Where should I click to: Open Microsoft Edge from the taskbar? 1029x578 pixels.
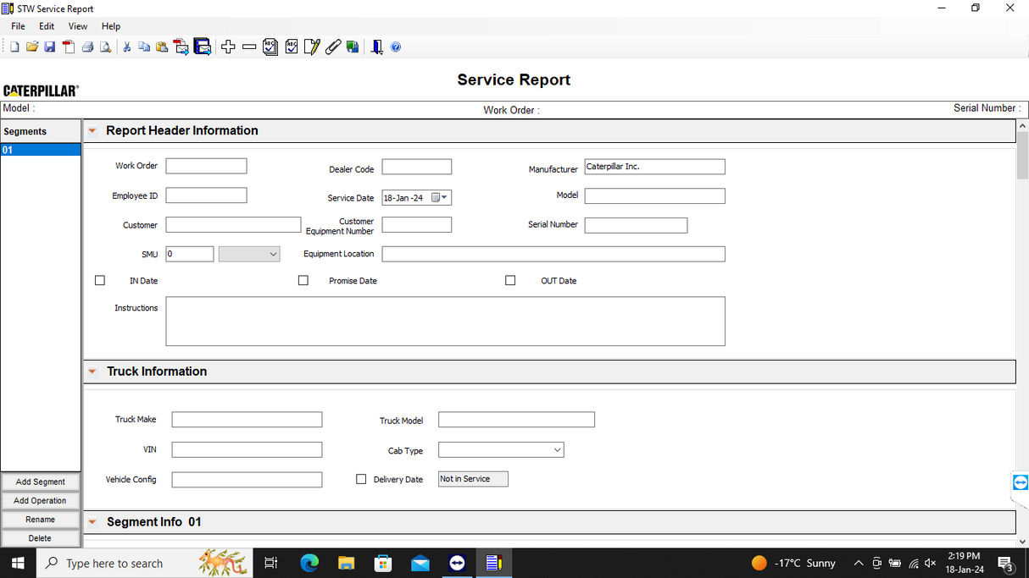coord(309,563)
